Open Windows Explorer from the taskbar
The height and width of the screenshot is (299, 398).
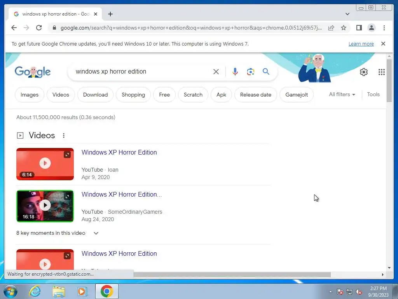tap(59, 292)
